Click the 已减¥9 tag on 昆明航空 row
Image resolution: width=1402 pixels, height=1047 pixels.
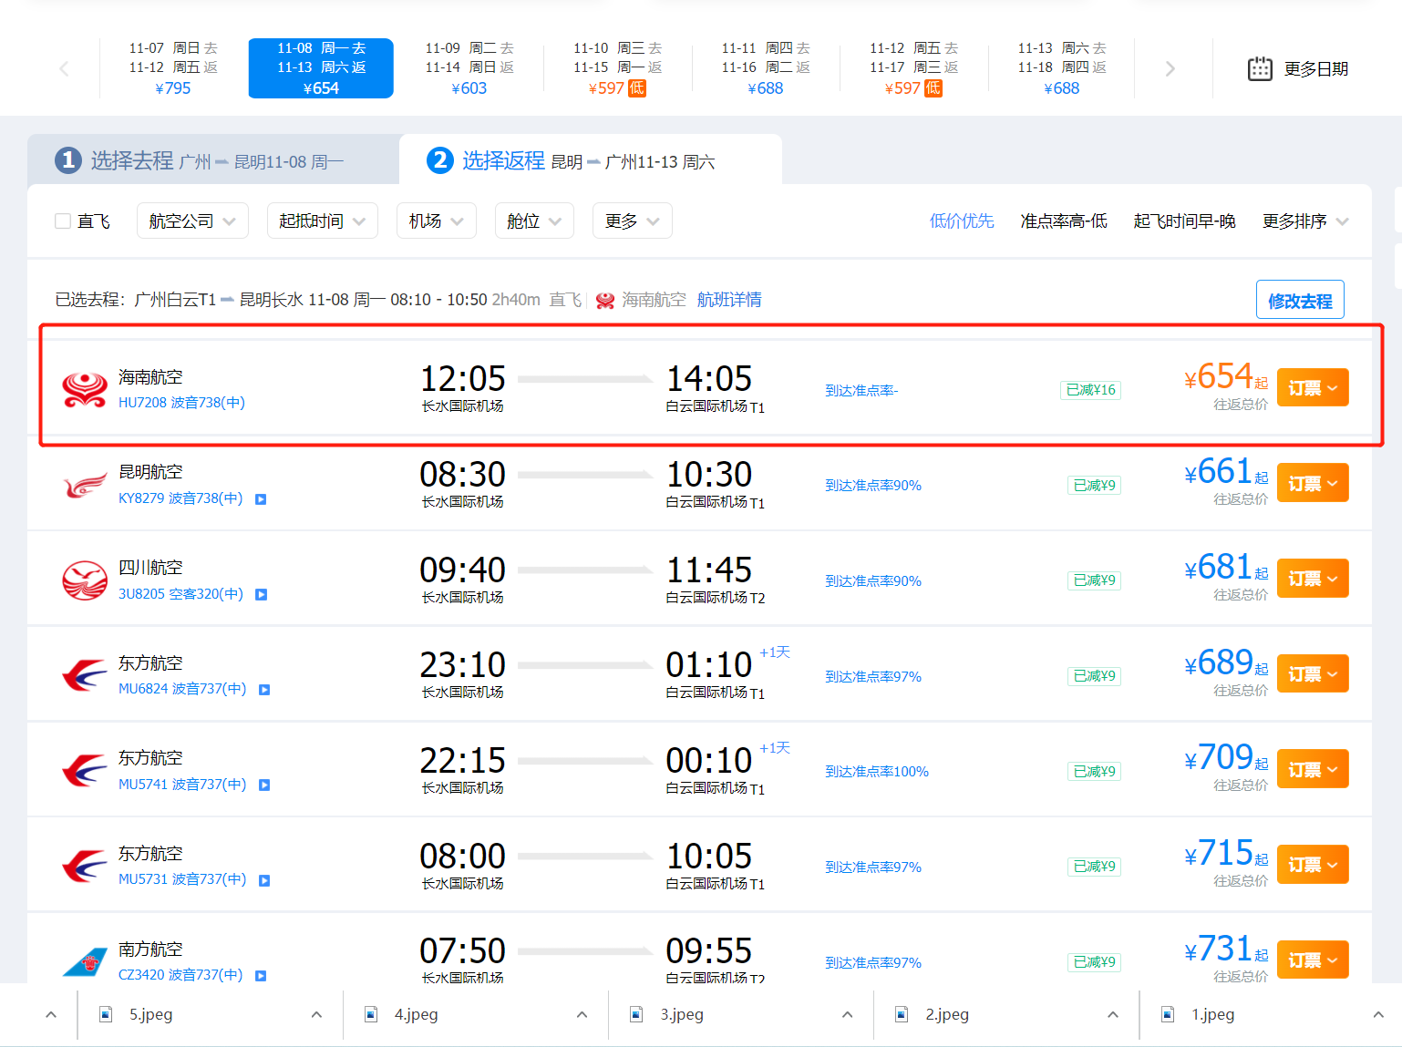point(1094,486)
